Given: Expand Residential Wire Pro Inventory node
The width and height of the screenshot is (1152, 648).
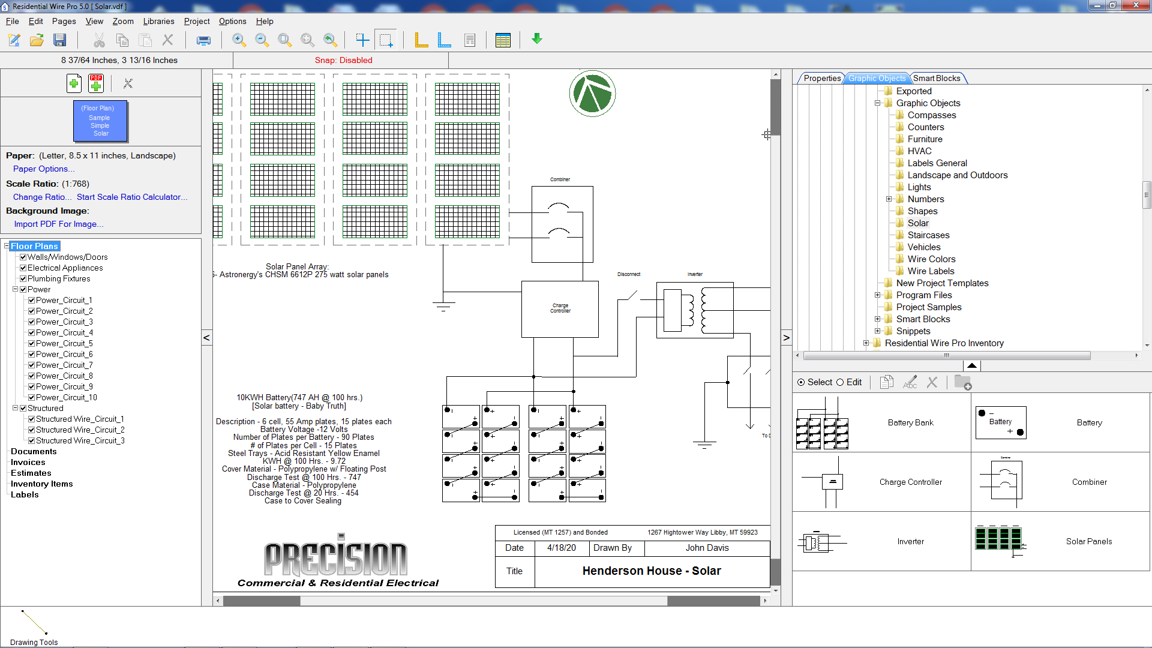Looking at the screenshot, I should pyautogui.click(x=866, y=343).
